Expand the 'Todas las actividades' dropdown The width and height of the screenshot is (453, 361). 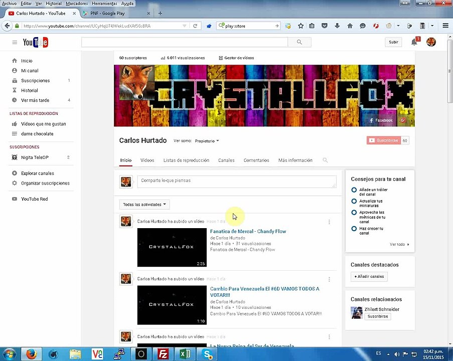144,205
